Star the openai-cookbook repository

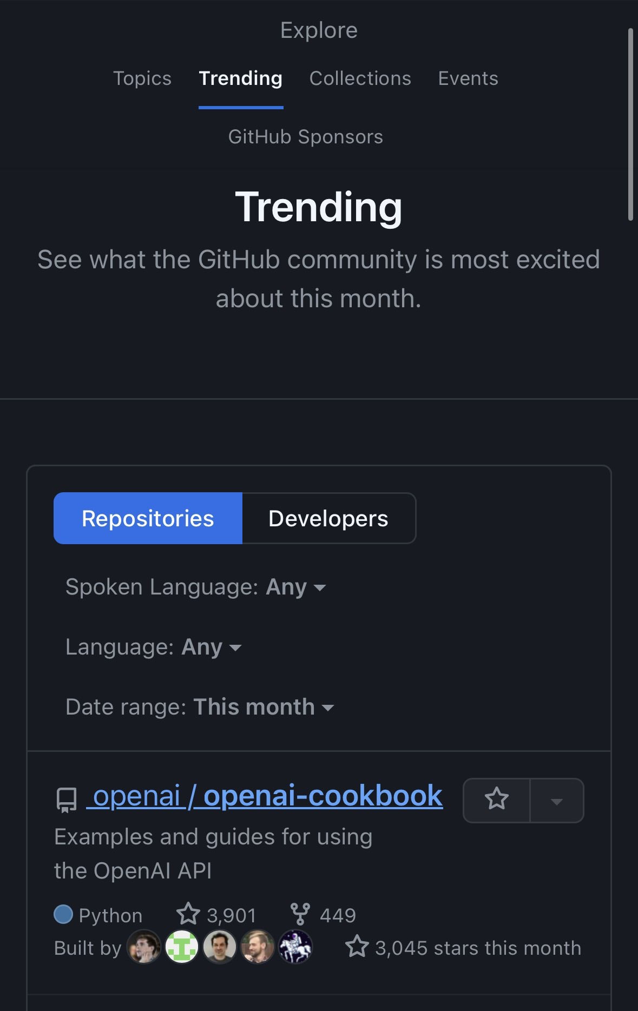[x=496, y=800]
